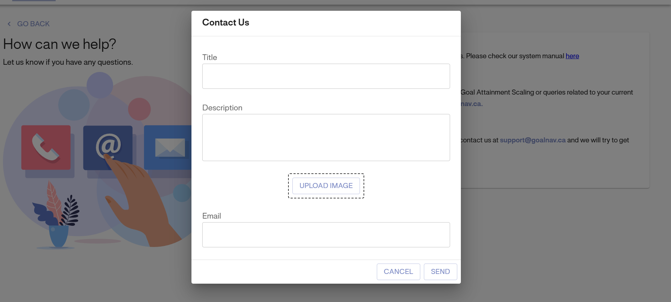Click the red phone icon illustration
Screen dimensions: 671x302
46,147
